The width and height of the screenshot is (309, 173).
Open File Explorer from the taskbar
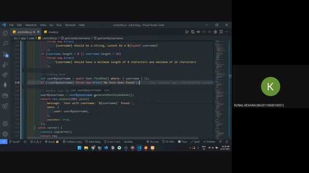[x=86, y=148]
